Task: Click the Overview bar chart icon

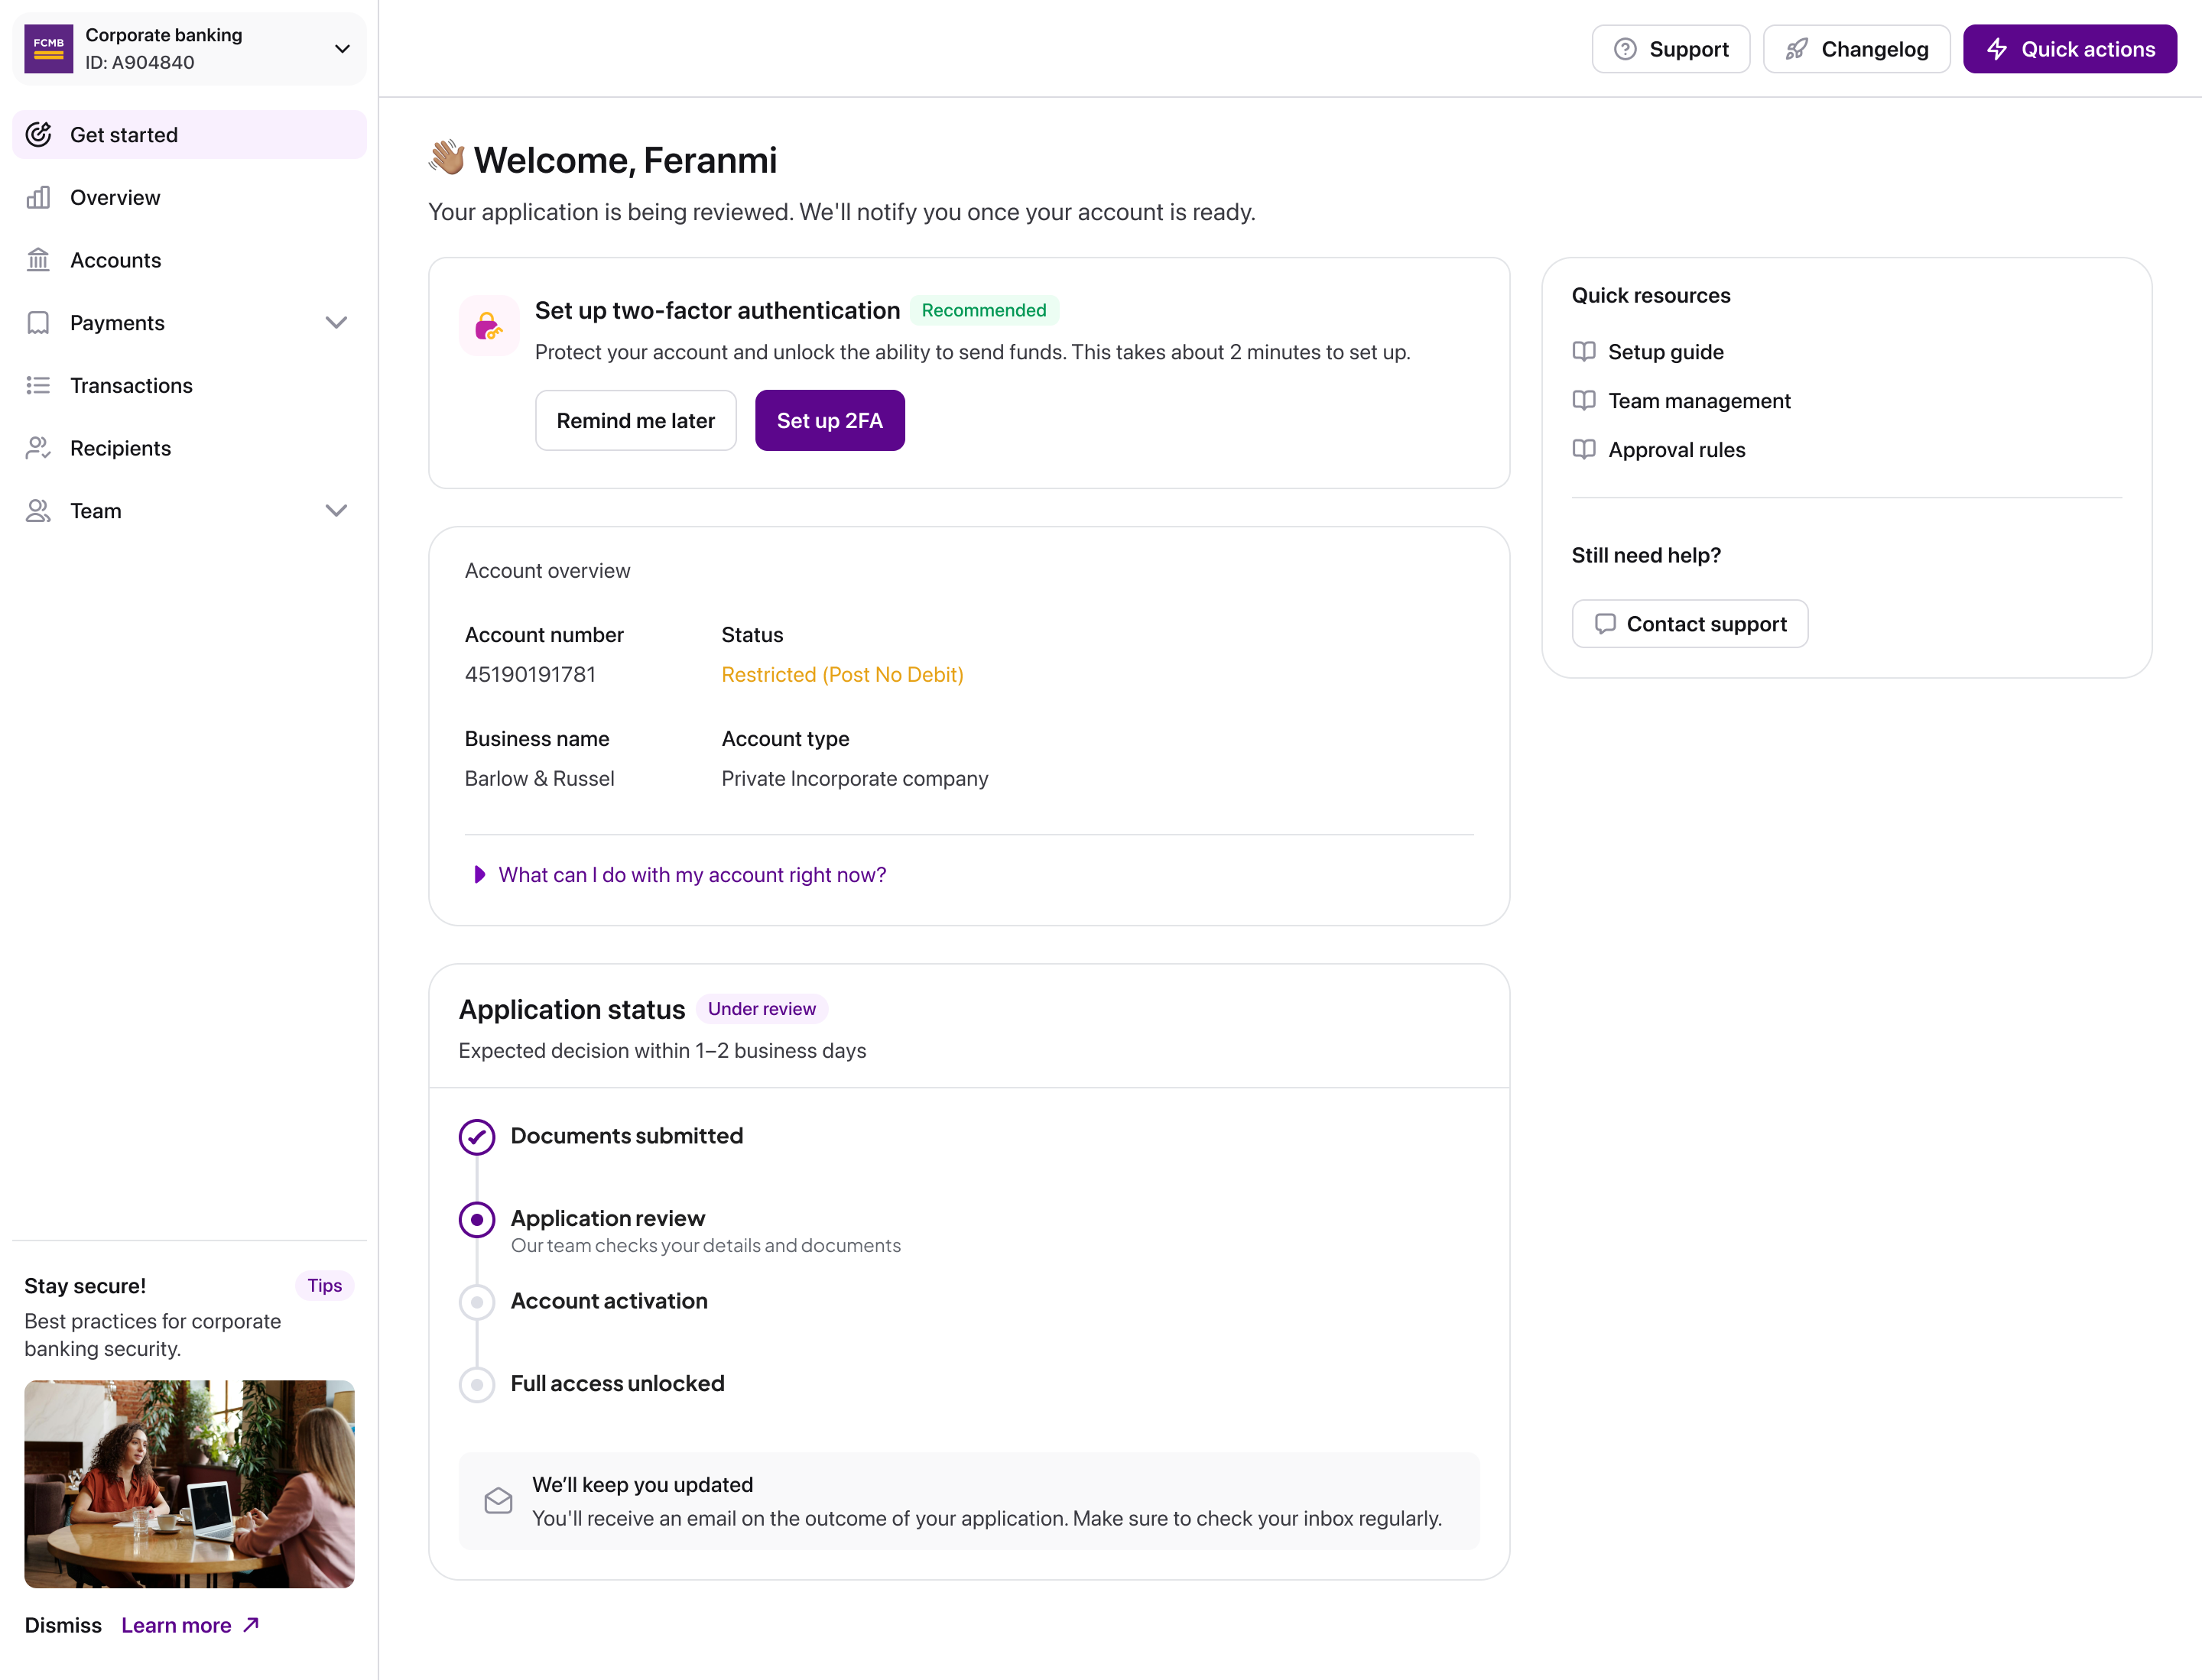Action: 38,197
